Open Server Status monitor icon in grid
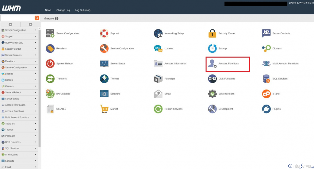Screen dimensions: 314x169 click(x=104, y=63)
